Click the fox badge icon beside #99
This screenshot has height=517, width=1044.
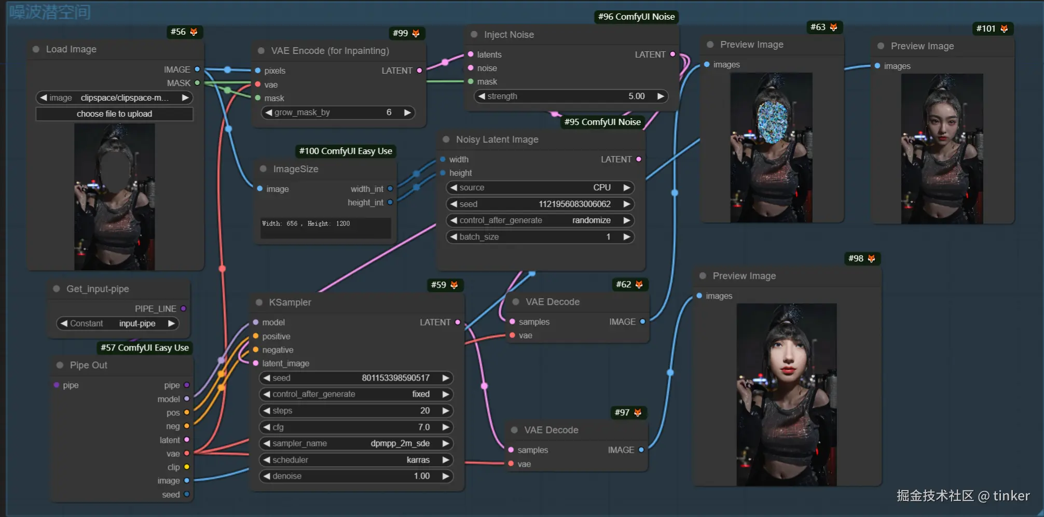(416, 33)
